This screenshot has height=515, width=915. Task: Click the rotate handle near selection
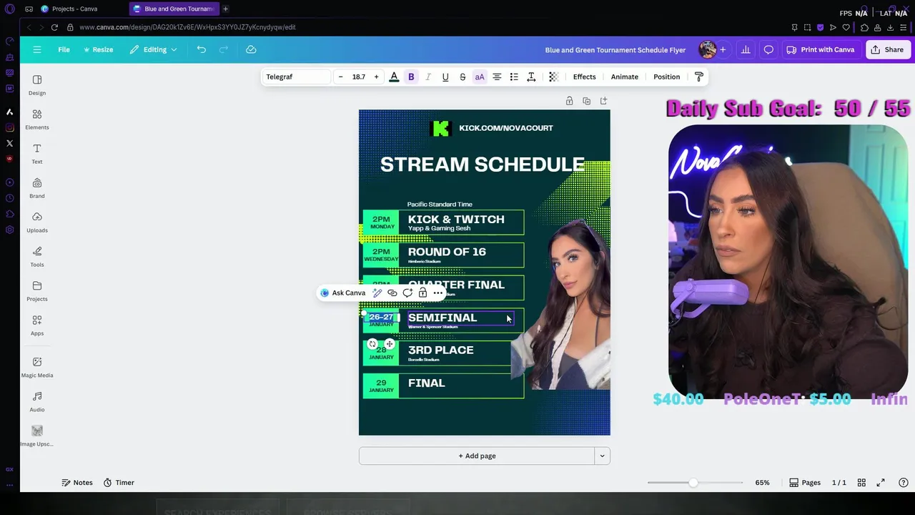[x=372, y=344]
